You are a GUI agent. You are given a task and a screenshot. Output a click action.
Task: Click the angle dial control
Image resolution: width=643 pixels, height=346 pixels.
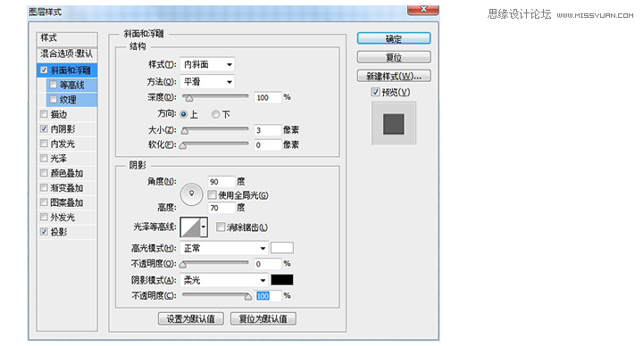click(x=191, y=194)
